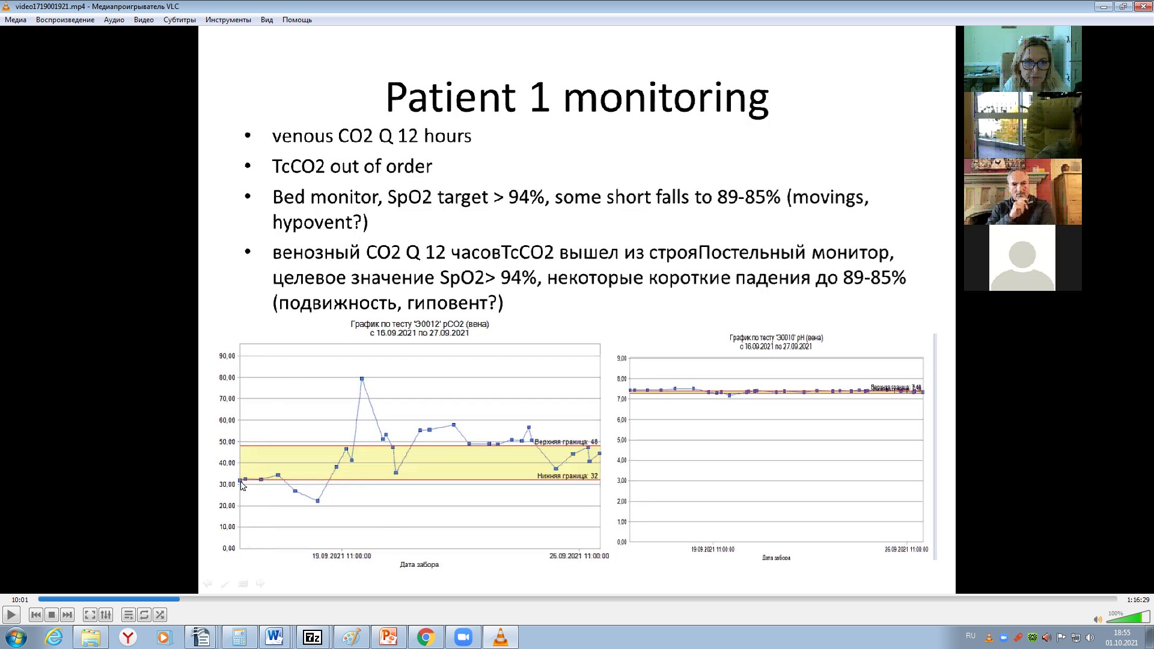Viewport: 1154px width, 649px height.
Task: Show the playlist view
Action: (x=128, y=615)
